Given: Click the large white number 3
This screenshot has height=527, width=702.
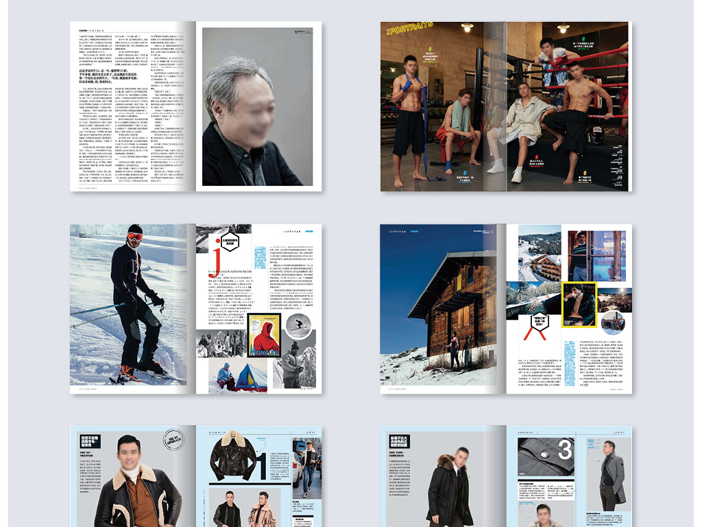Looking at the screenshot, I should 565,450.
